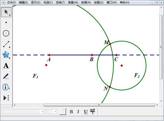
Task: Select the Compass circle tool
Action: coord(6,33)
